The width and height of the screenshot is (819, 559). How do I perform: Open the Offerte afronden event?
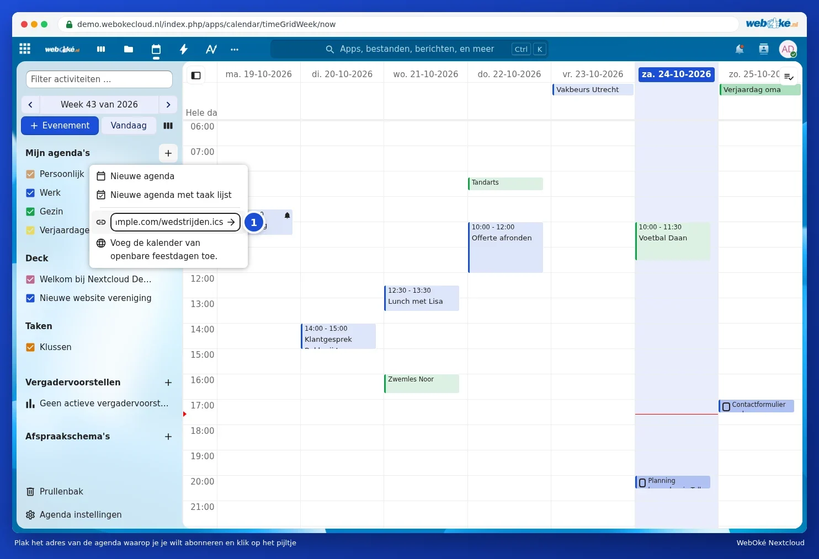(x=506, y=248)
